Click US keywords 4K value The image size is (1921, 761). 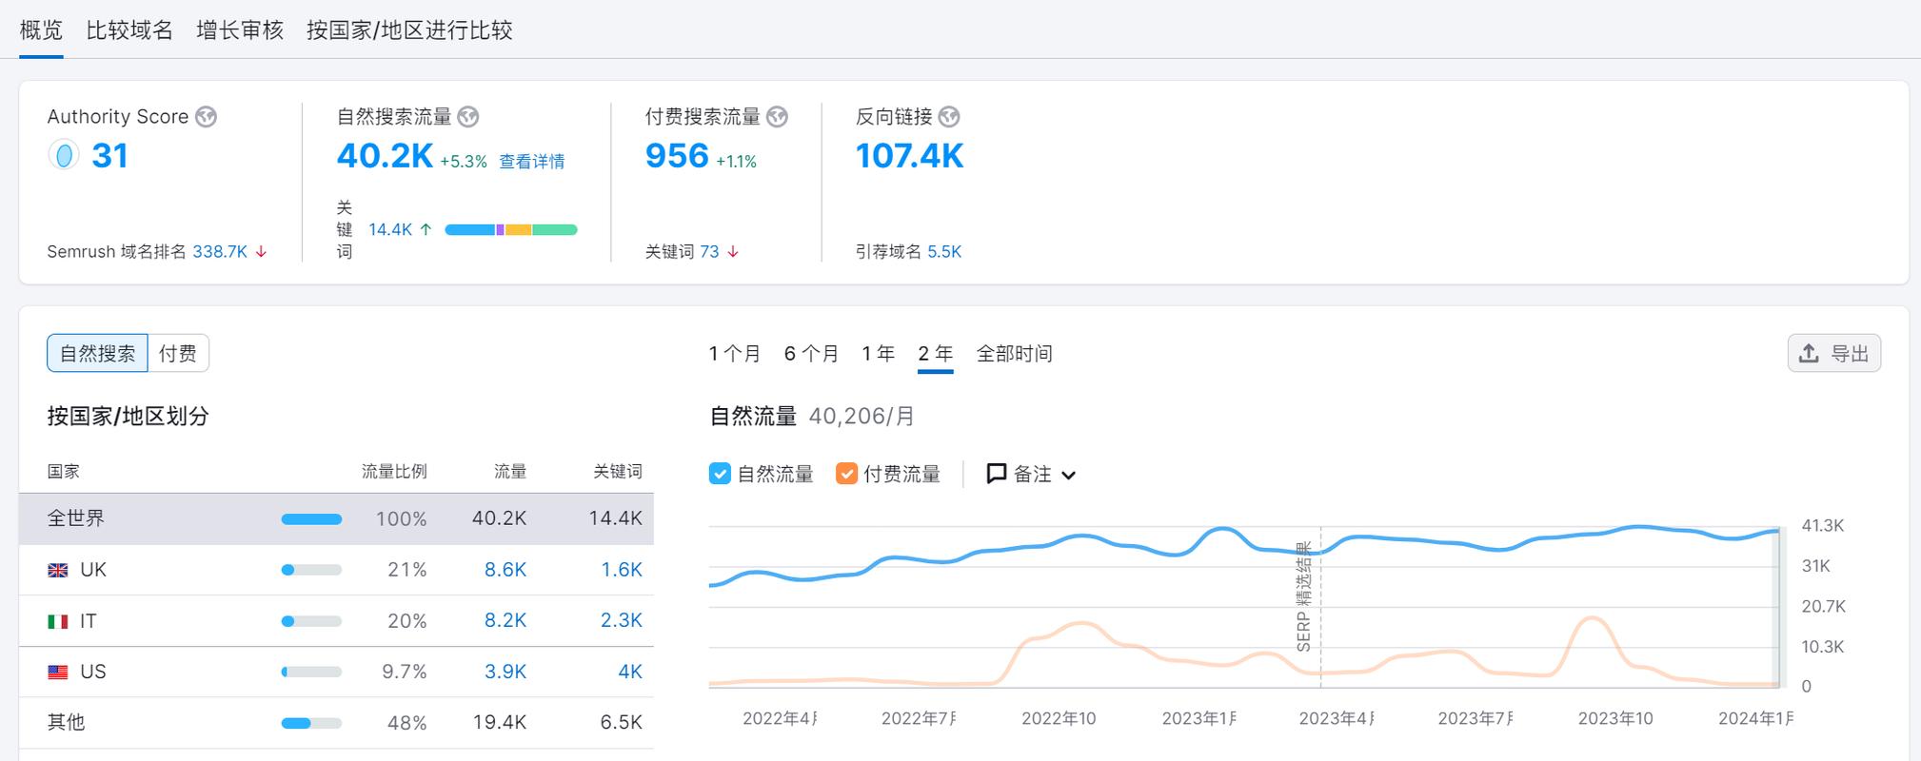(x=630, y=672)
